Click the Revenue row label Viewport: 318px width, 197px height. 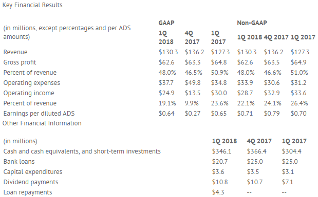15,52
